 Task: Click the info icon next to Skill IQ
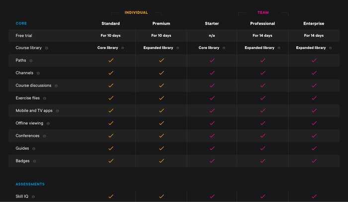click(33, 197)
